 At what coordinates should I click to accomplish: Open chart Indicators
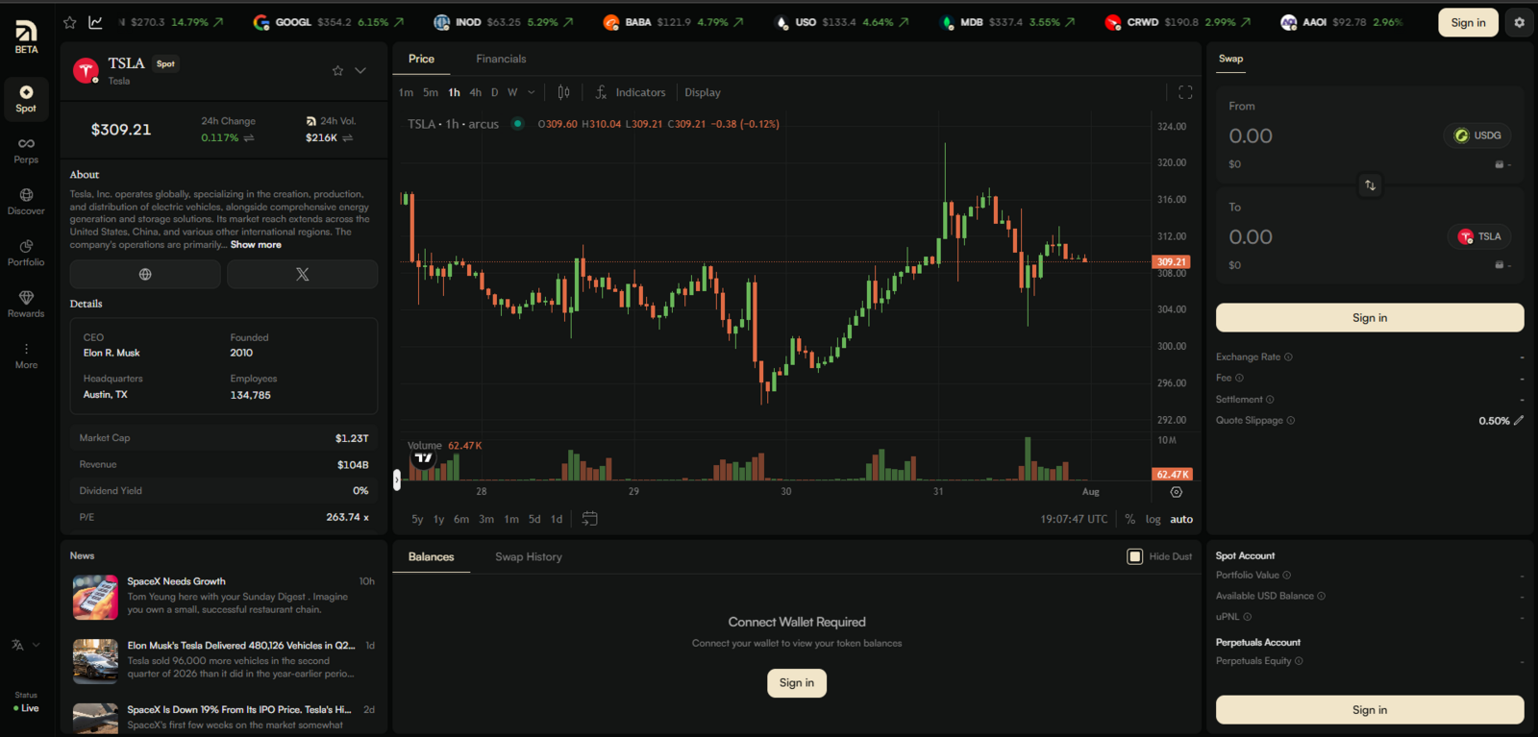pos(631,92)
